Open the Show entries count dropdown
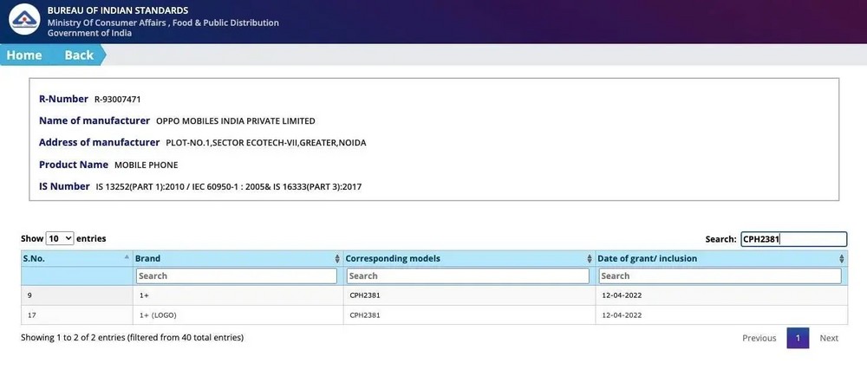The height and width of the screenshot is (376, 867). pos(60,238)
